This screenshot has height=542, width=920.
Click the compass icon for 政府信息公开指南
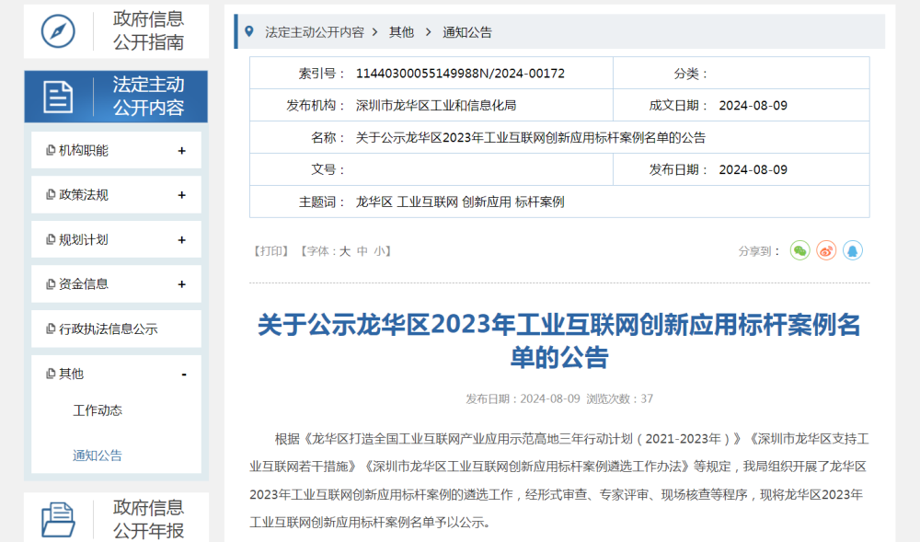click(58, 30)
